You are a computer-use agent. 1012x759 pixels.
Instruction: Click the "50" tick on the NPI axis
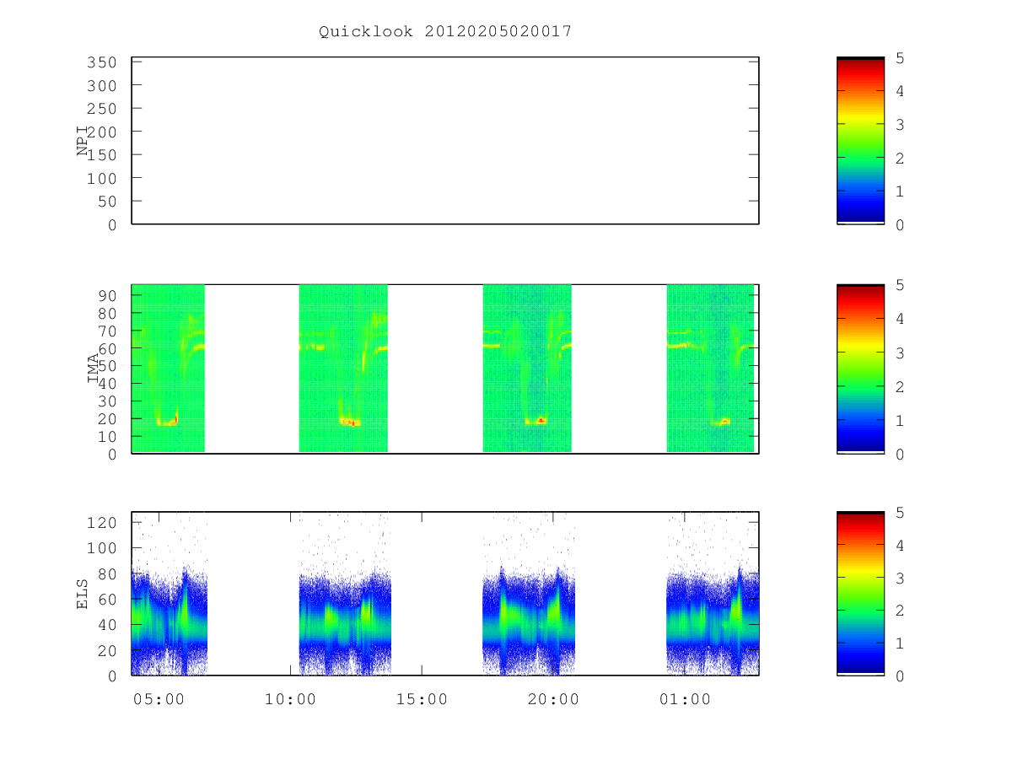106,202
